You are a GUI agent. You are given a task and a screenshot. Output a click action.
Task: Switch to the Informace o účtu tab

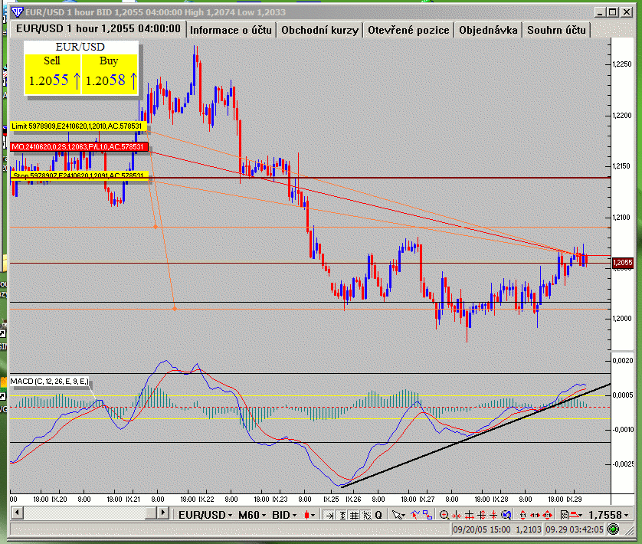coord(231,30)
